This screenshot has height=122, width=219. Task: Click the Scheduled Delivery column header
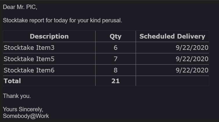[x=172, y=36]
